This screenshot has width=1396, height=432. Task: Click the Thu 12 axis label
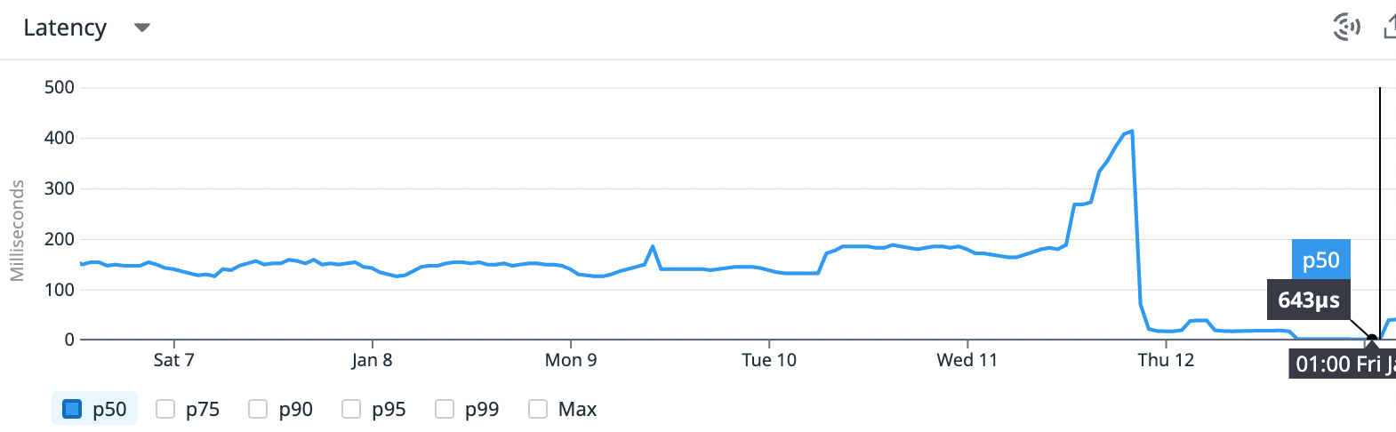[x=1166, y=360]
